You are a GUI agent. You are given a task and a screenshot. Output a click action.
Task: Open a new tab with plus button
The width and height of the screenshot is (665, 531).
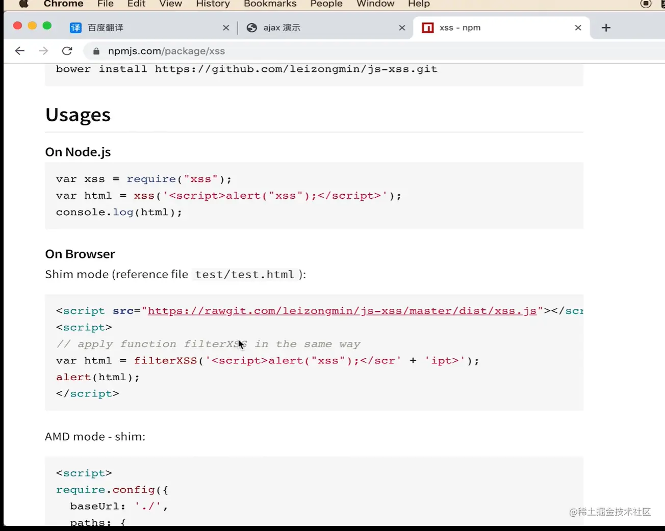click(606, 28)
